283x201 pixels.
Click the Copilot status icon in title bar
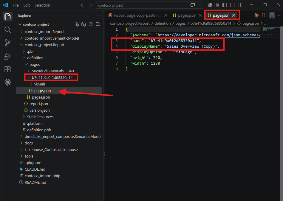(210, 5)
